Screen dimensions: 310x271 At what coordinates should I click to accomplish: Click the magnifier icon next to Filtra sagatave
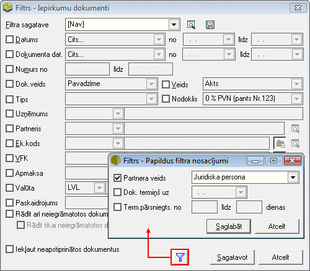tap(191, 25)
